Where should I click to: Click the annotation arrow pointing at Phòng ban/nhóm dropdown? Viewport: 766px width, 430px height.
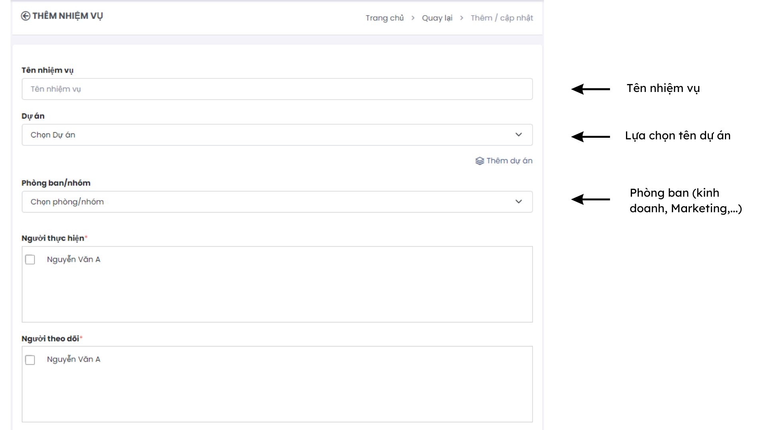click(590, 199)
